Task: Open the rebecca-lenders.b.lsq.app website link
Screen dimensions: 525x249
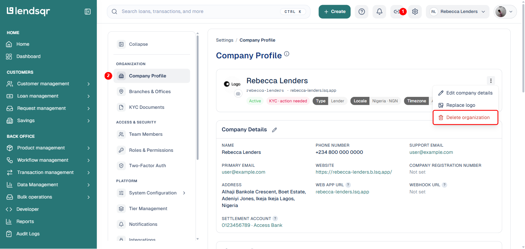Action: click(x=354, y=172)
